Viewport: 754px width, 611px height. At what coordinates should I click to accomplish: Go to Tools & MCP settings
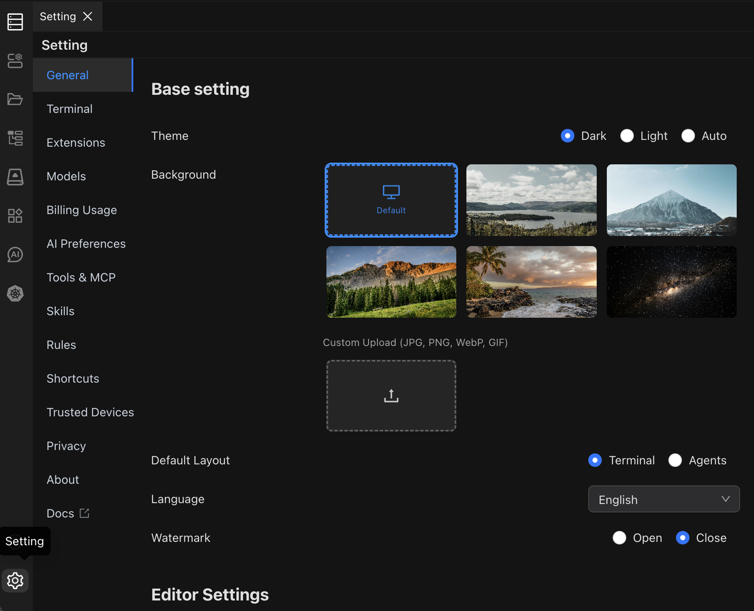coord(81,277)
